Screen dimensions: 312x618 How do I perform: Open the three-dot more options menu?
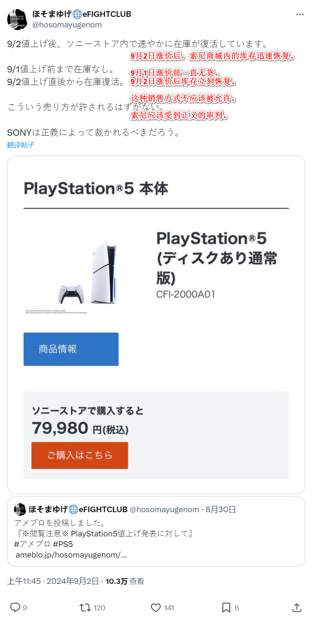click(300, 14)
